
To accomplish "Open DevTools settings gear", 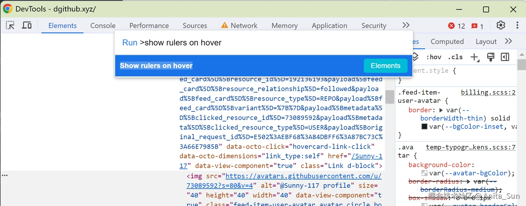I will (x=501, y=25).
